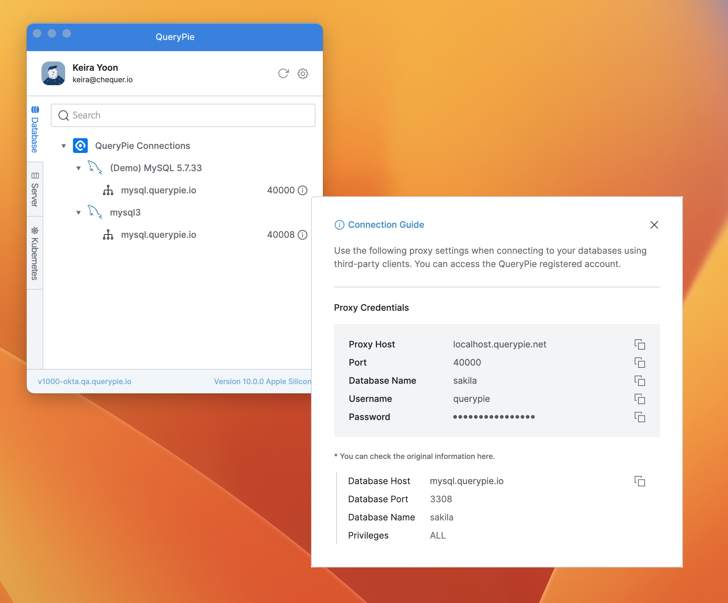Click into the Search field
This screenshot has height=603, width=728.
183,116
